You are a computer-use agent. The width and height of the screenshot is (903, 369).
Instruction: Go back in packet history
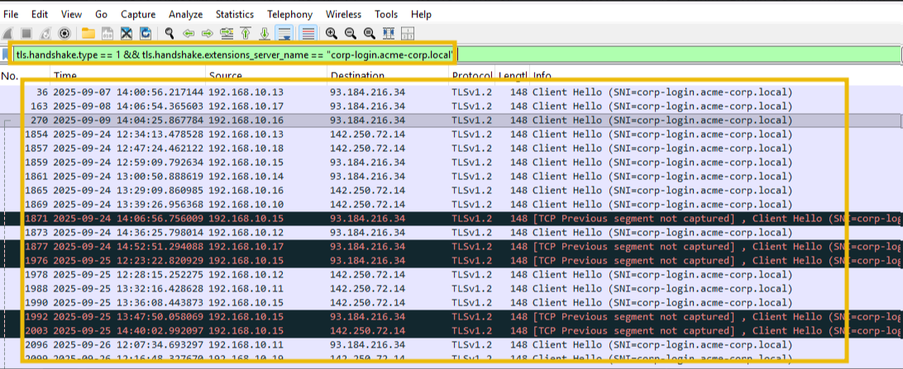click(189, 34)
